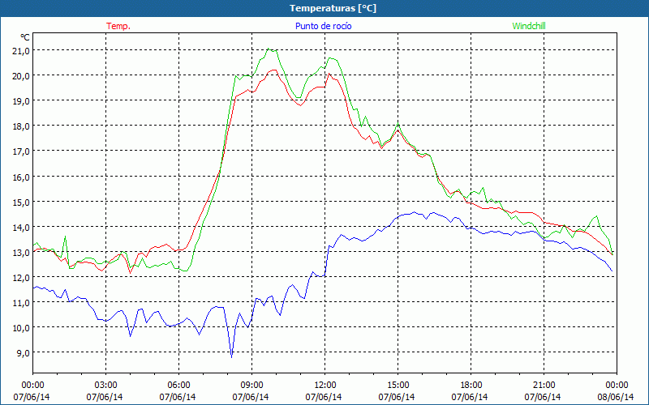Click the '18:00' time axis label
The image size is (649, 405).
[471, 386]
